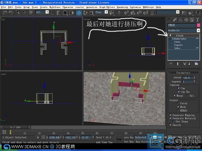This screenshot has height=151, width=202.
Task: Open the View reference coordinate dropdown
Action: click(x=106, y=12)
